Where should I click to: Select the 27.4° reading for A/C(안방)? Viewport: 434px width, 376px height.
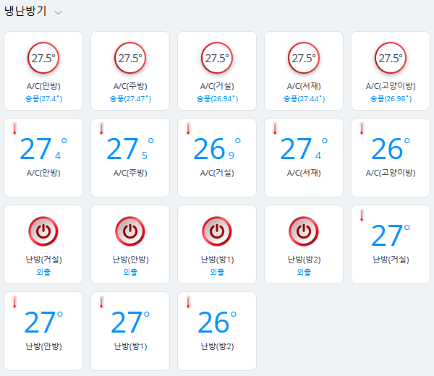[x=43, y=148]
